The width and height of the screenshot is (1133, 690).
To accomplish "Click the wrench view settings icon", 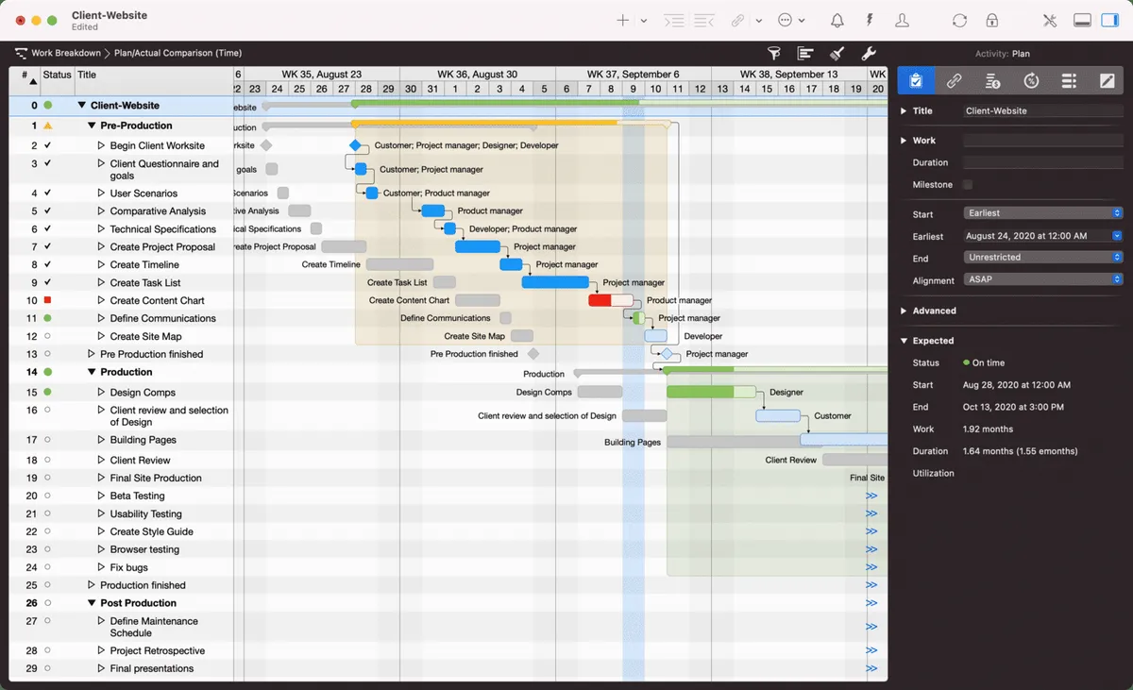I will [x=869, y=54].
